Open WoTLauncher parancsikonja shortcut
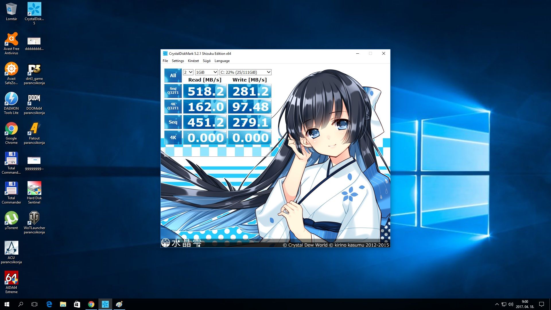 [34, 222]
